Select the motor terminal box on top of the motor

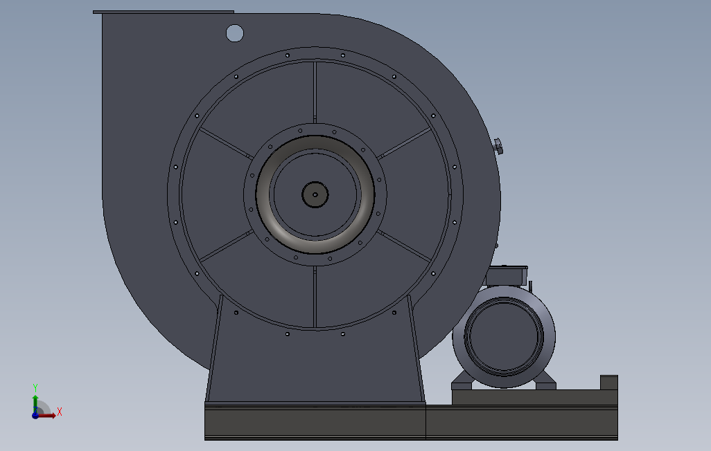coord(507,276)
